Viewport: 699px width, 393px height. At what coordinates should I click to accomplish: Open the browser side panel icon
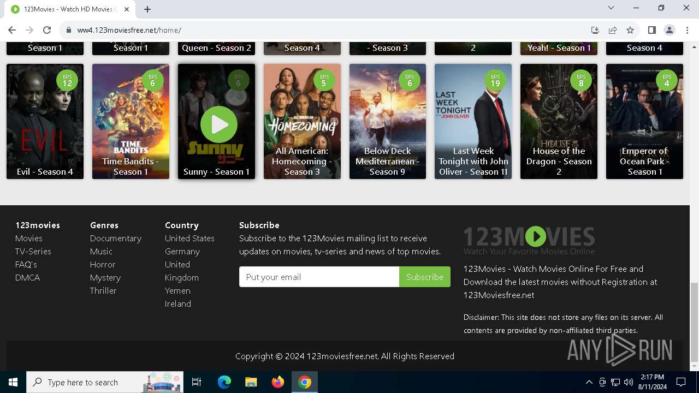(651, 30)
